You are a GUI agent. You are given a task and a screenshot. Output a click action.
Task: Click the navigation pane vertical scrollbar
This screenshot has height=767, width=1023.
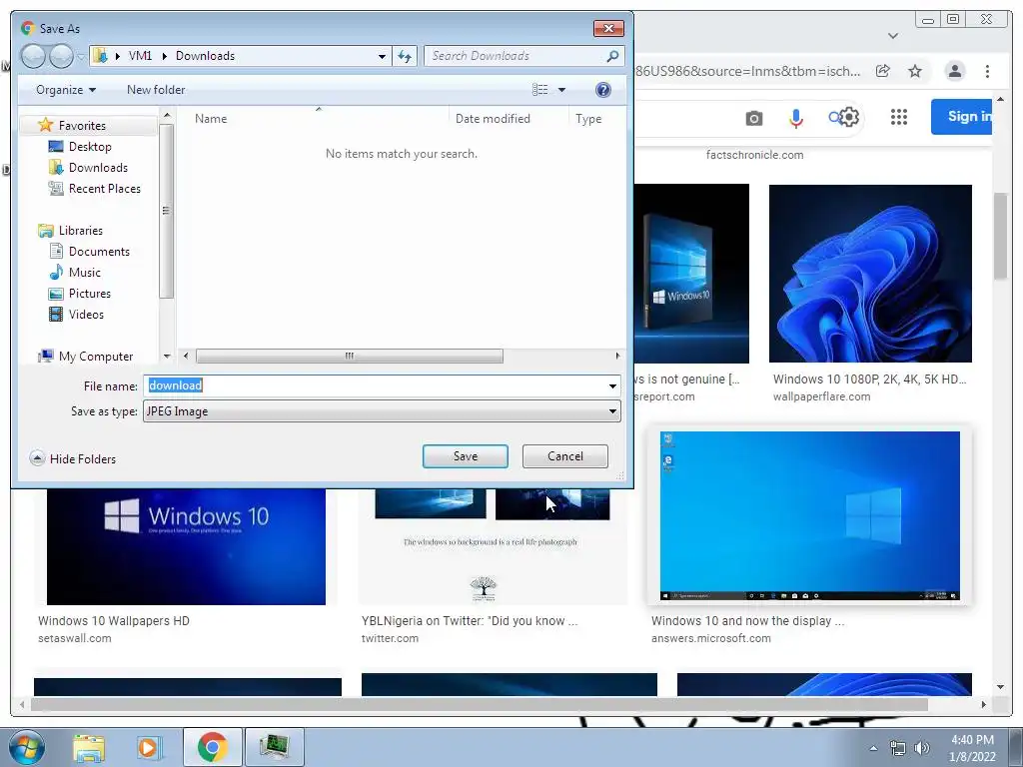point(167,210)
